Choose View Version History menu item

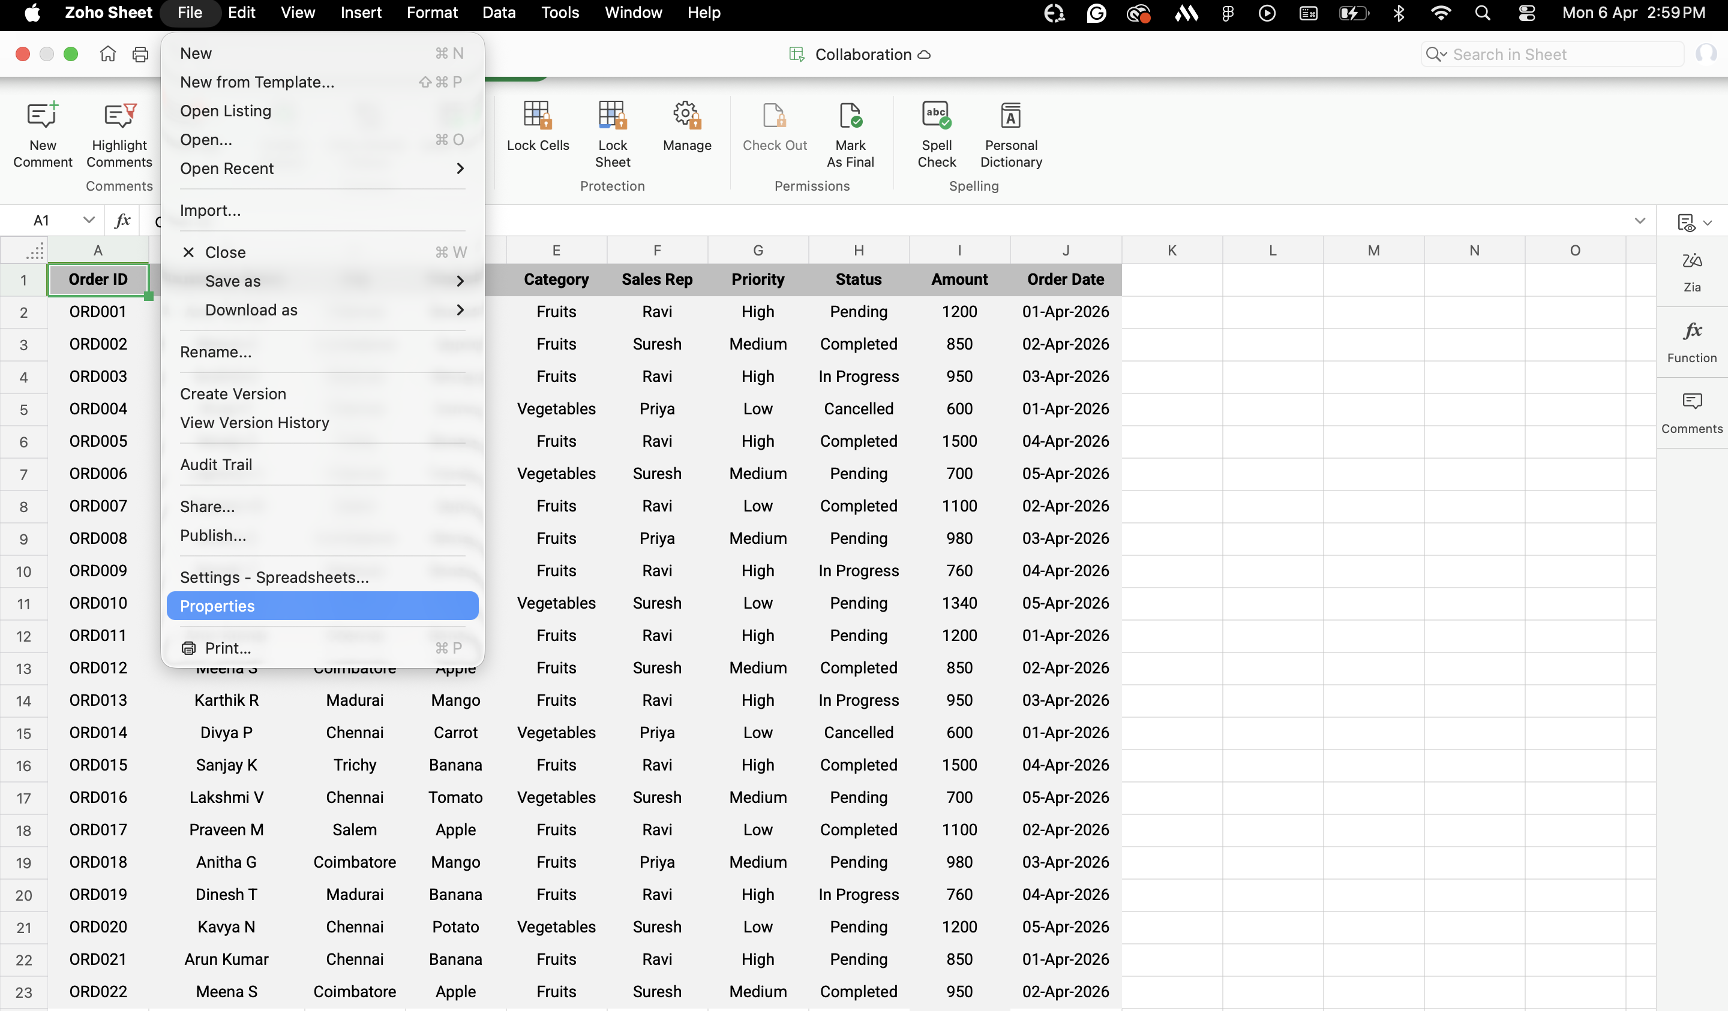(x=254, y=423)
